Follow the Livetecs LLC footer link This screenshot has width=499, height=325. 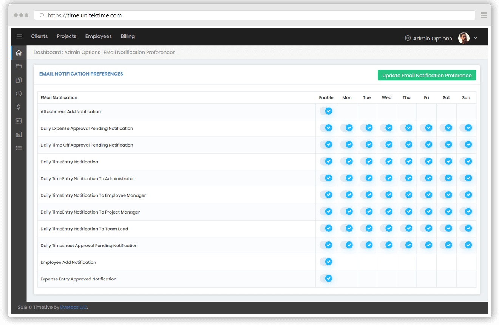[x=74, y=308]
